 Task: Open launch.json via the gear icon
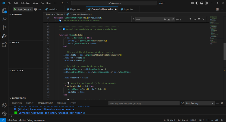coord(36,9)
